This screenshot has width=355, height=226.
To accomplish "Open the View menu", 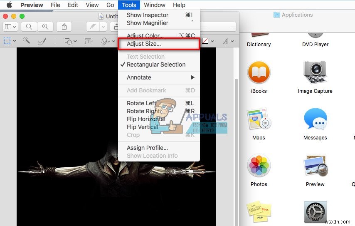I will [92, 5].
